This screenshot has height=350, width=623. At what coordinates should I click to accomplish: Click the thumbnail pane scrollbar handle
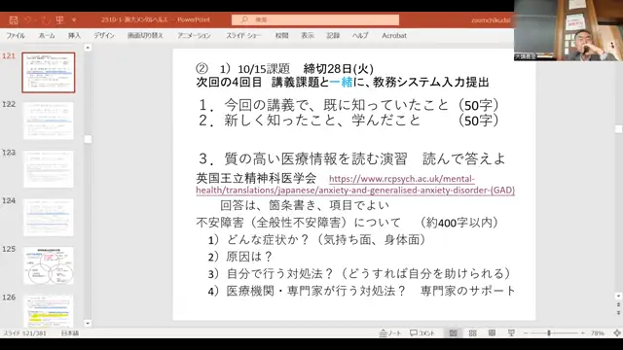88,139
